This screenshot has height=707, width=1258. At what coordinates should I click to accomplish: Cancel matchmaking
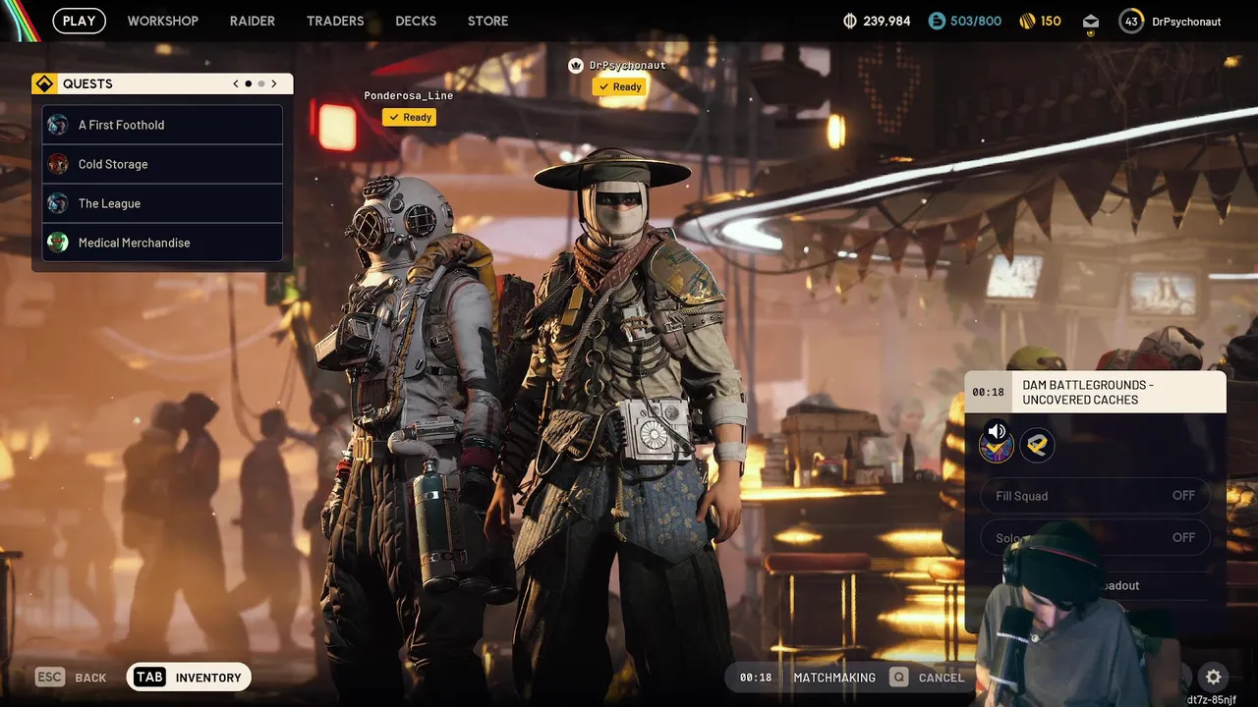point(942,678)
